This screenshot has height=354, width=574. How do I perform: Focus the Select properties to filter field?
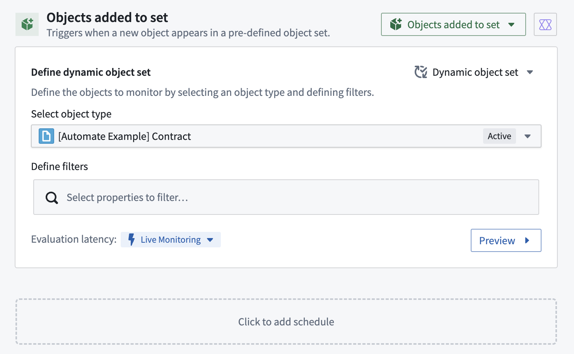pyautogui.click(x=286, y=197)
